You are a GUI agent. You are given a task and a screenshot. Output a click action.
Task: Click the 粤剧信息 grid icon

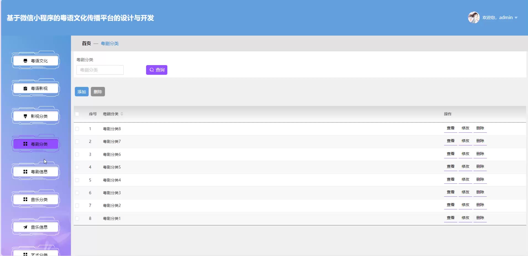coord(25,172)
